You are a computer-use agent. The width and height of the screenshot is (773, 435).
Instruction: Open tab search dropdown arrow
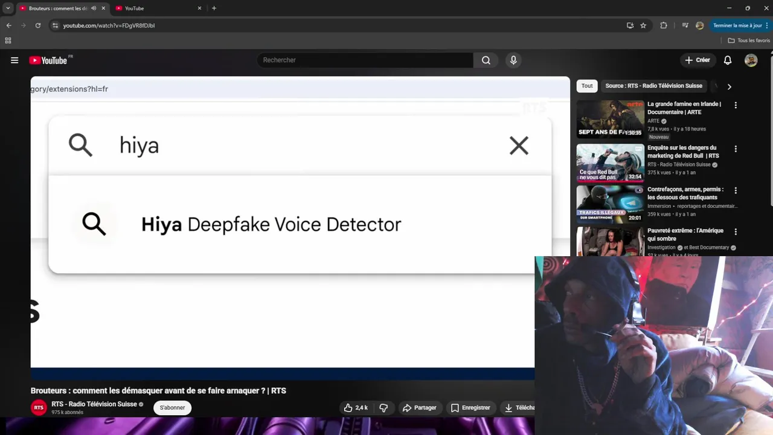pyautogui.click(x=8, y=8)
